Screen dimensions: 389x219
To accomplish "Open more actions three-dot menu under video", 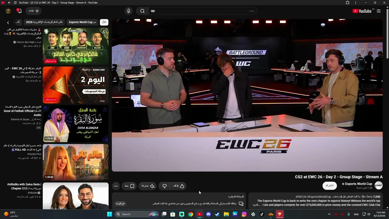I will tap(116, 186).
